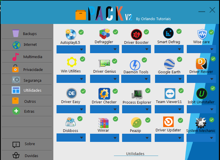
Task: Click the Driver Updater orange icon
Action: coord(168,122)
